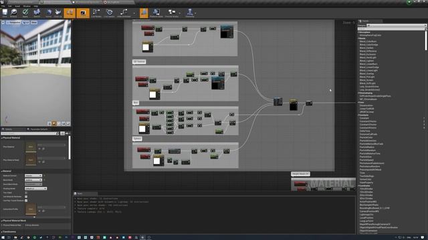Viewport: 428px width, 240px height.
Task: Open the viewport options arrow in preview corner
Action: pos(3,22)
